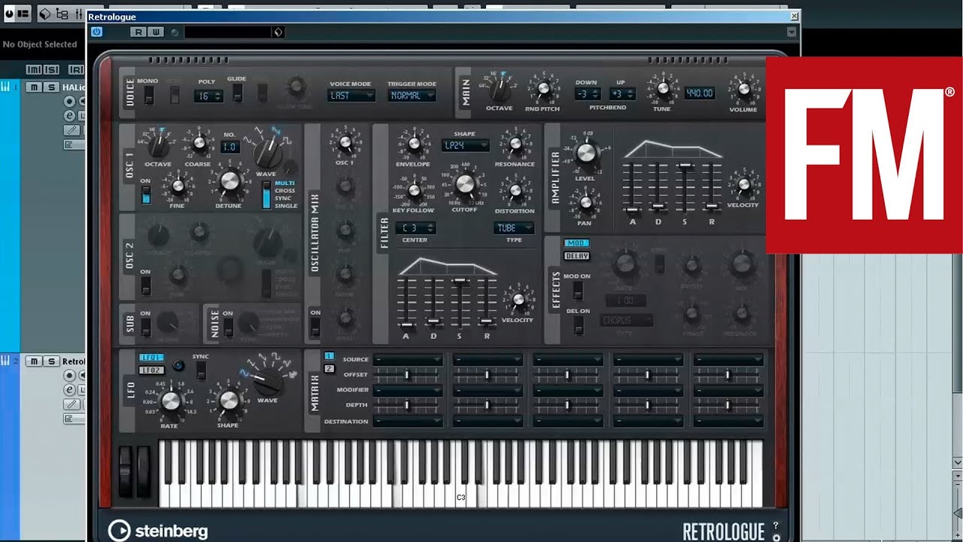963x542 pixels.
Task: Toggle the effects Mod On switch
Action: tap(578, 290)
